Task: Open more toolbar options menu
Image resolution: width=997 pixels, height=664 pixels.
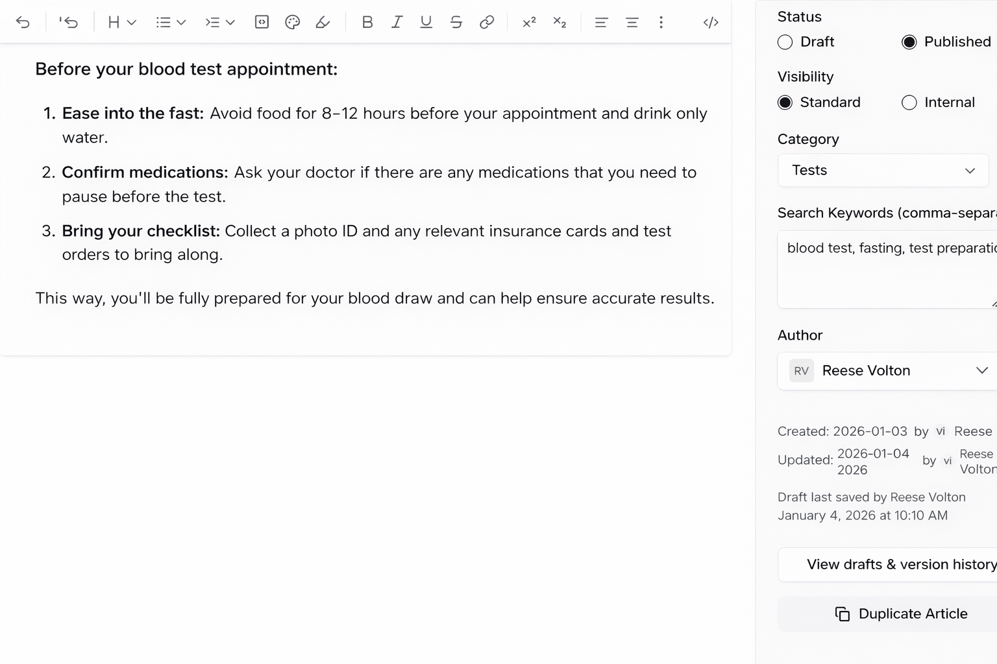Action: (x=661, y=22)
